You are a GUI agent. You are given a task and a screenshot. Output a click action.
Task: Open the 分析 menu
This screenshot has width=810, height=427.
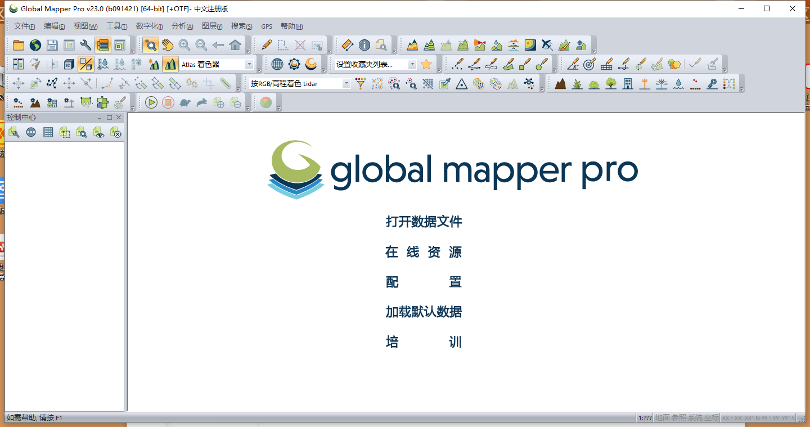click(182, 26)
